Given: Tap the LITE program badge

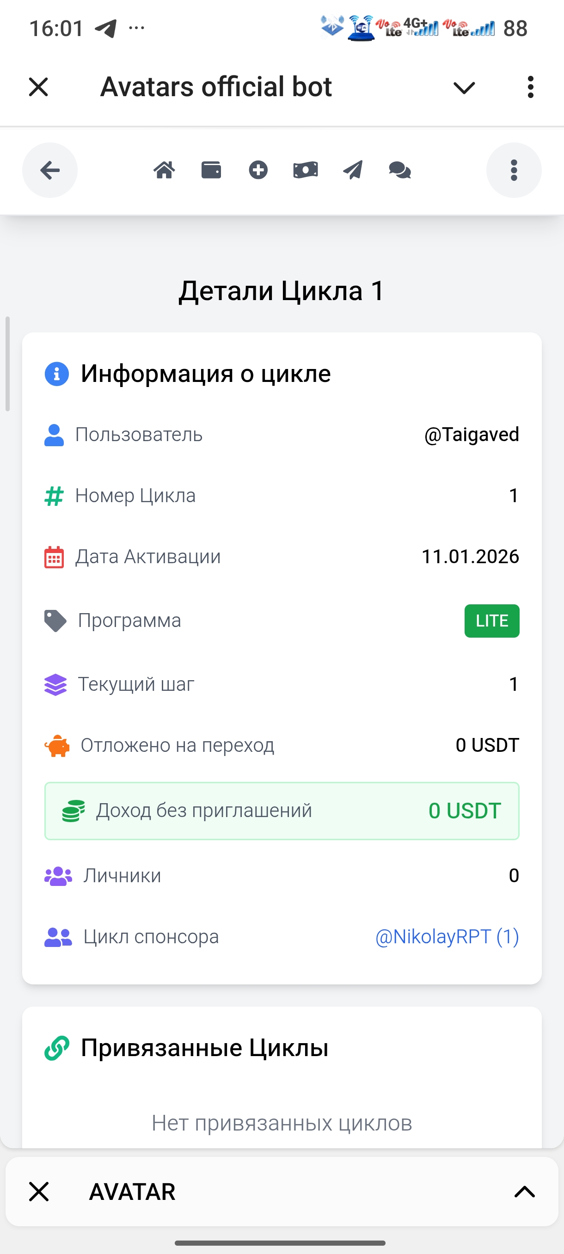Looking at the screenshot, I should (x=491, y=621).
